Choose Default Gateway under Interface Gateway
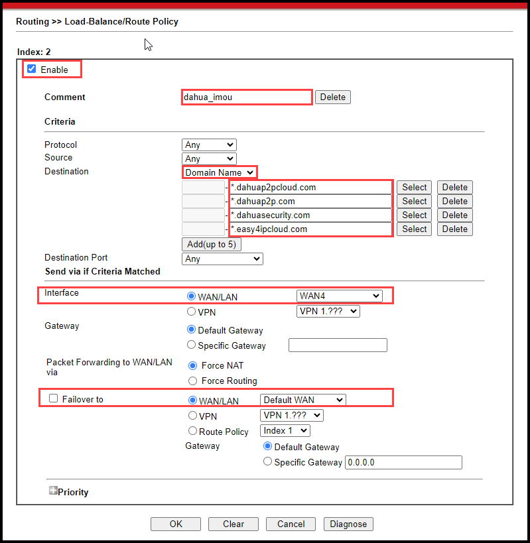This screenshot has width=530, height=543. [x=191, y=330]
